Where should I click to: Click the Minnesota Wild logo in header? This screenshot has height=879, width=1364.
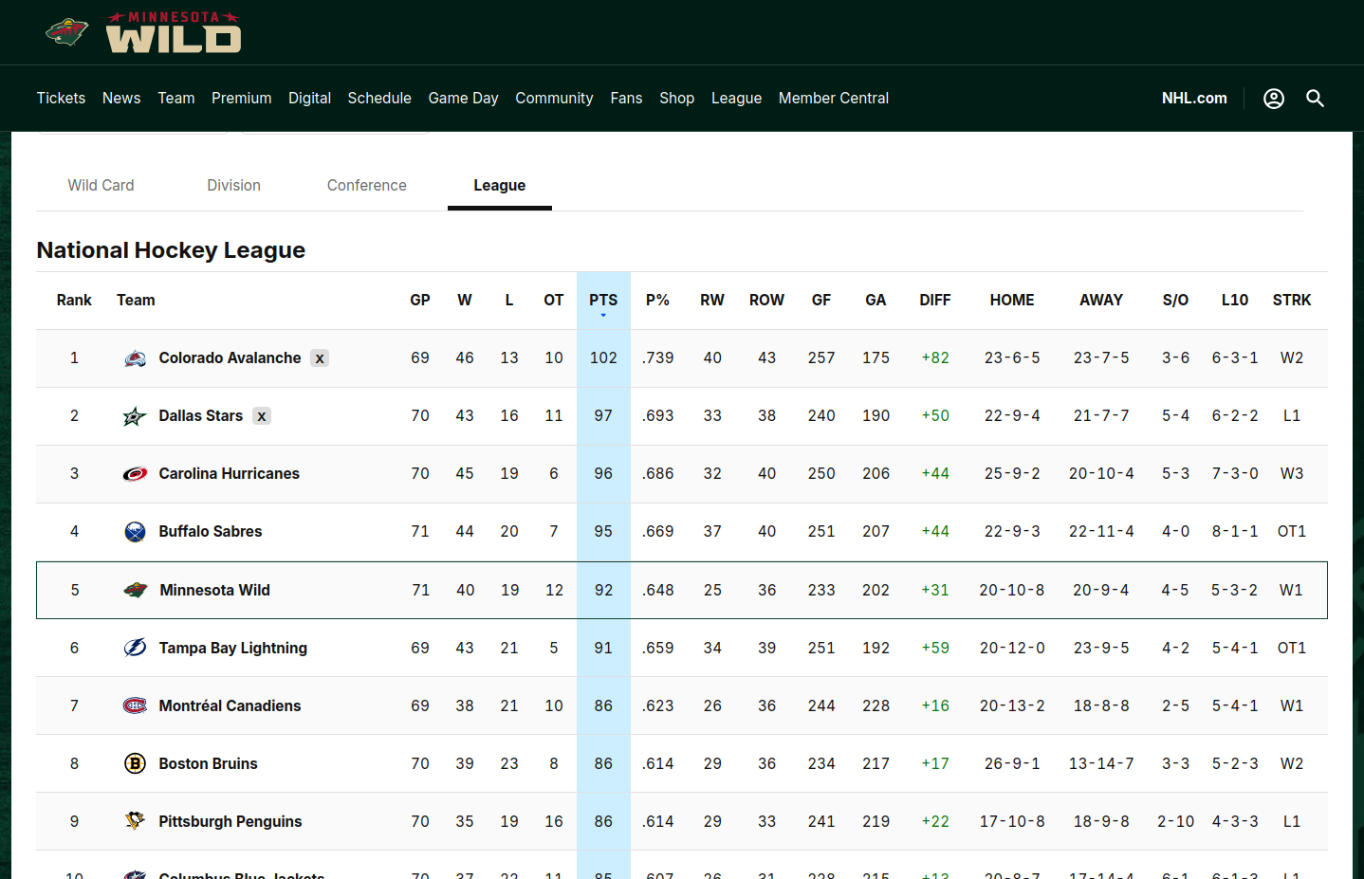(144, 32)
